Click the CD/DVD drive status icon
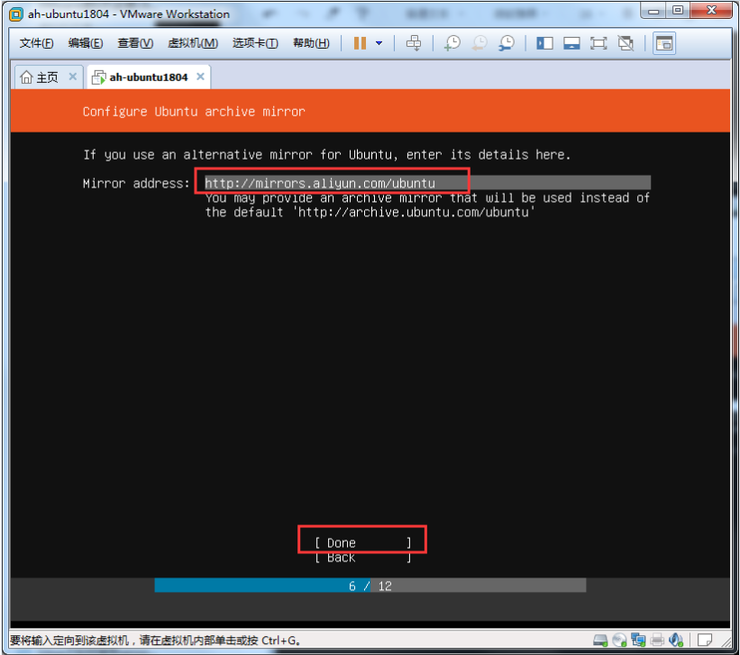Viewport: 740px width, 655px height. pos(619,641)
